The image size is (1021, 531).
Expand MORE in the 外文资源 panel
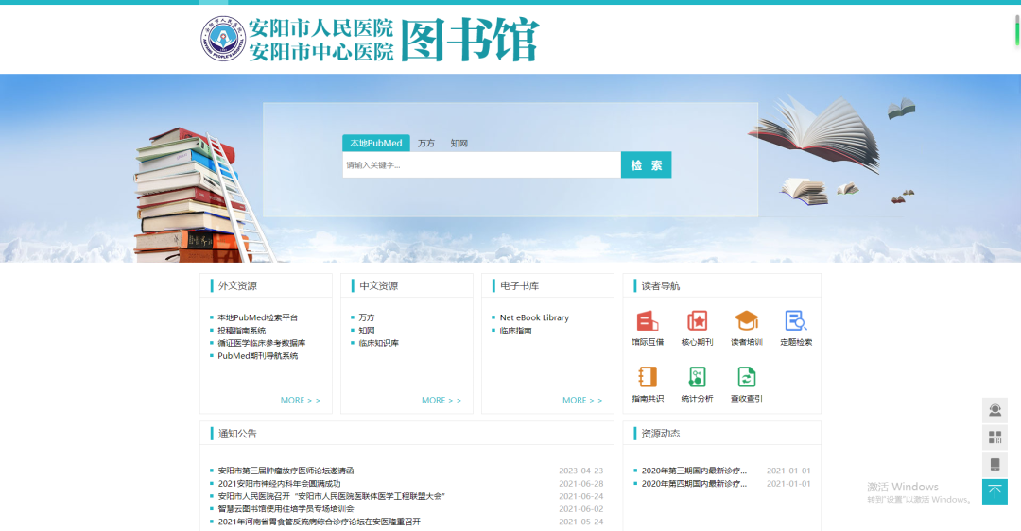coord(300,401)
